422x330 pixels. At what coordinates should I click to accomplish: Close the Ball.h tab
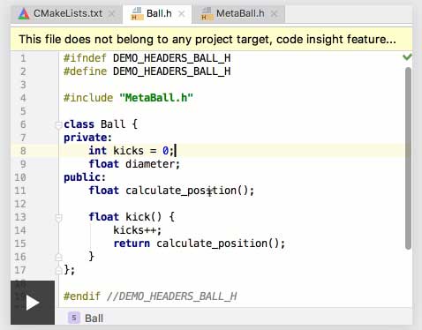(x=182, y=13)
